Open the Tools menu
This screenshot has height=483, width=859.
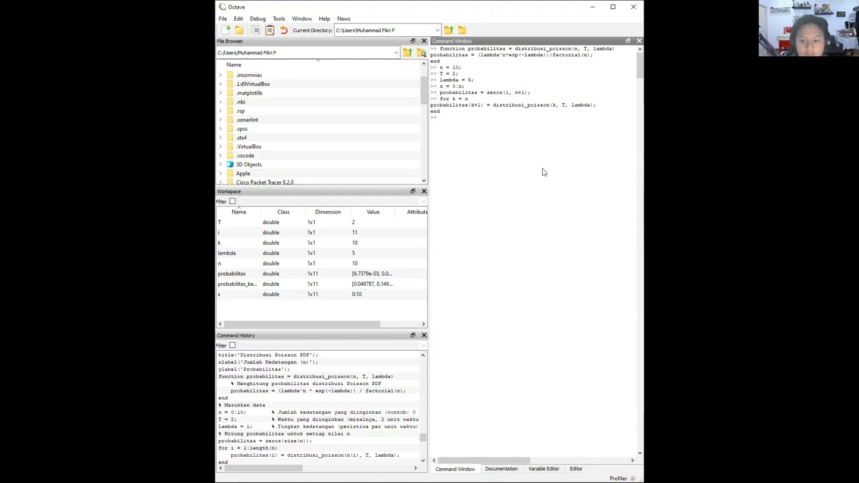pos(279,19)
